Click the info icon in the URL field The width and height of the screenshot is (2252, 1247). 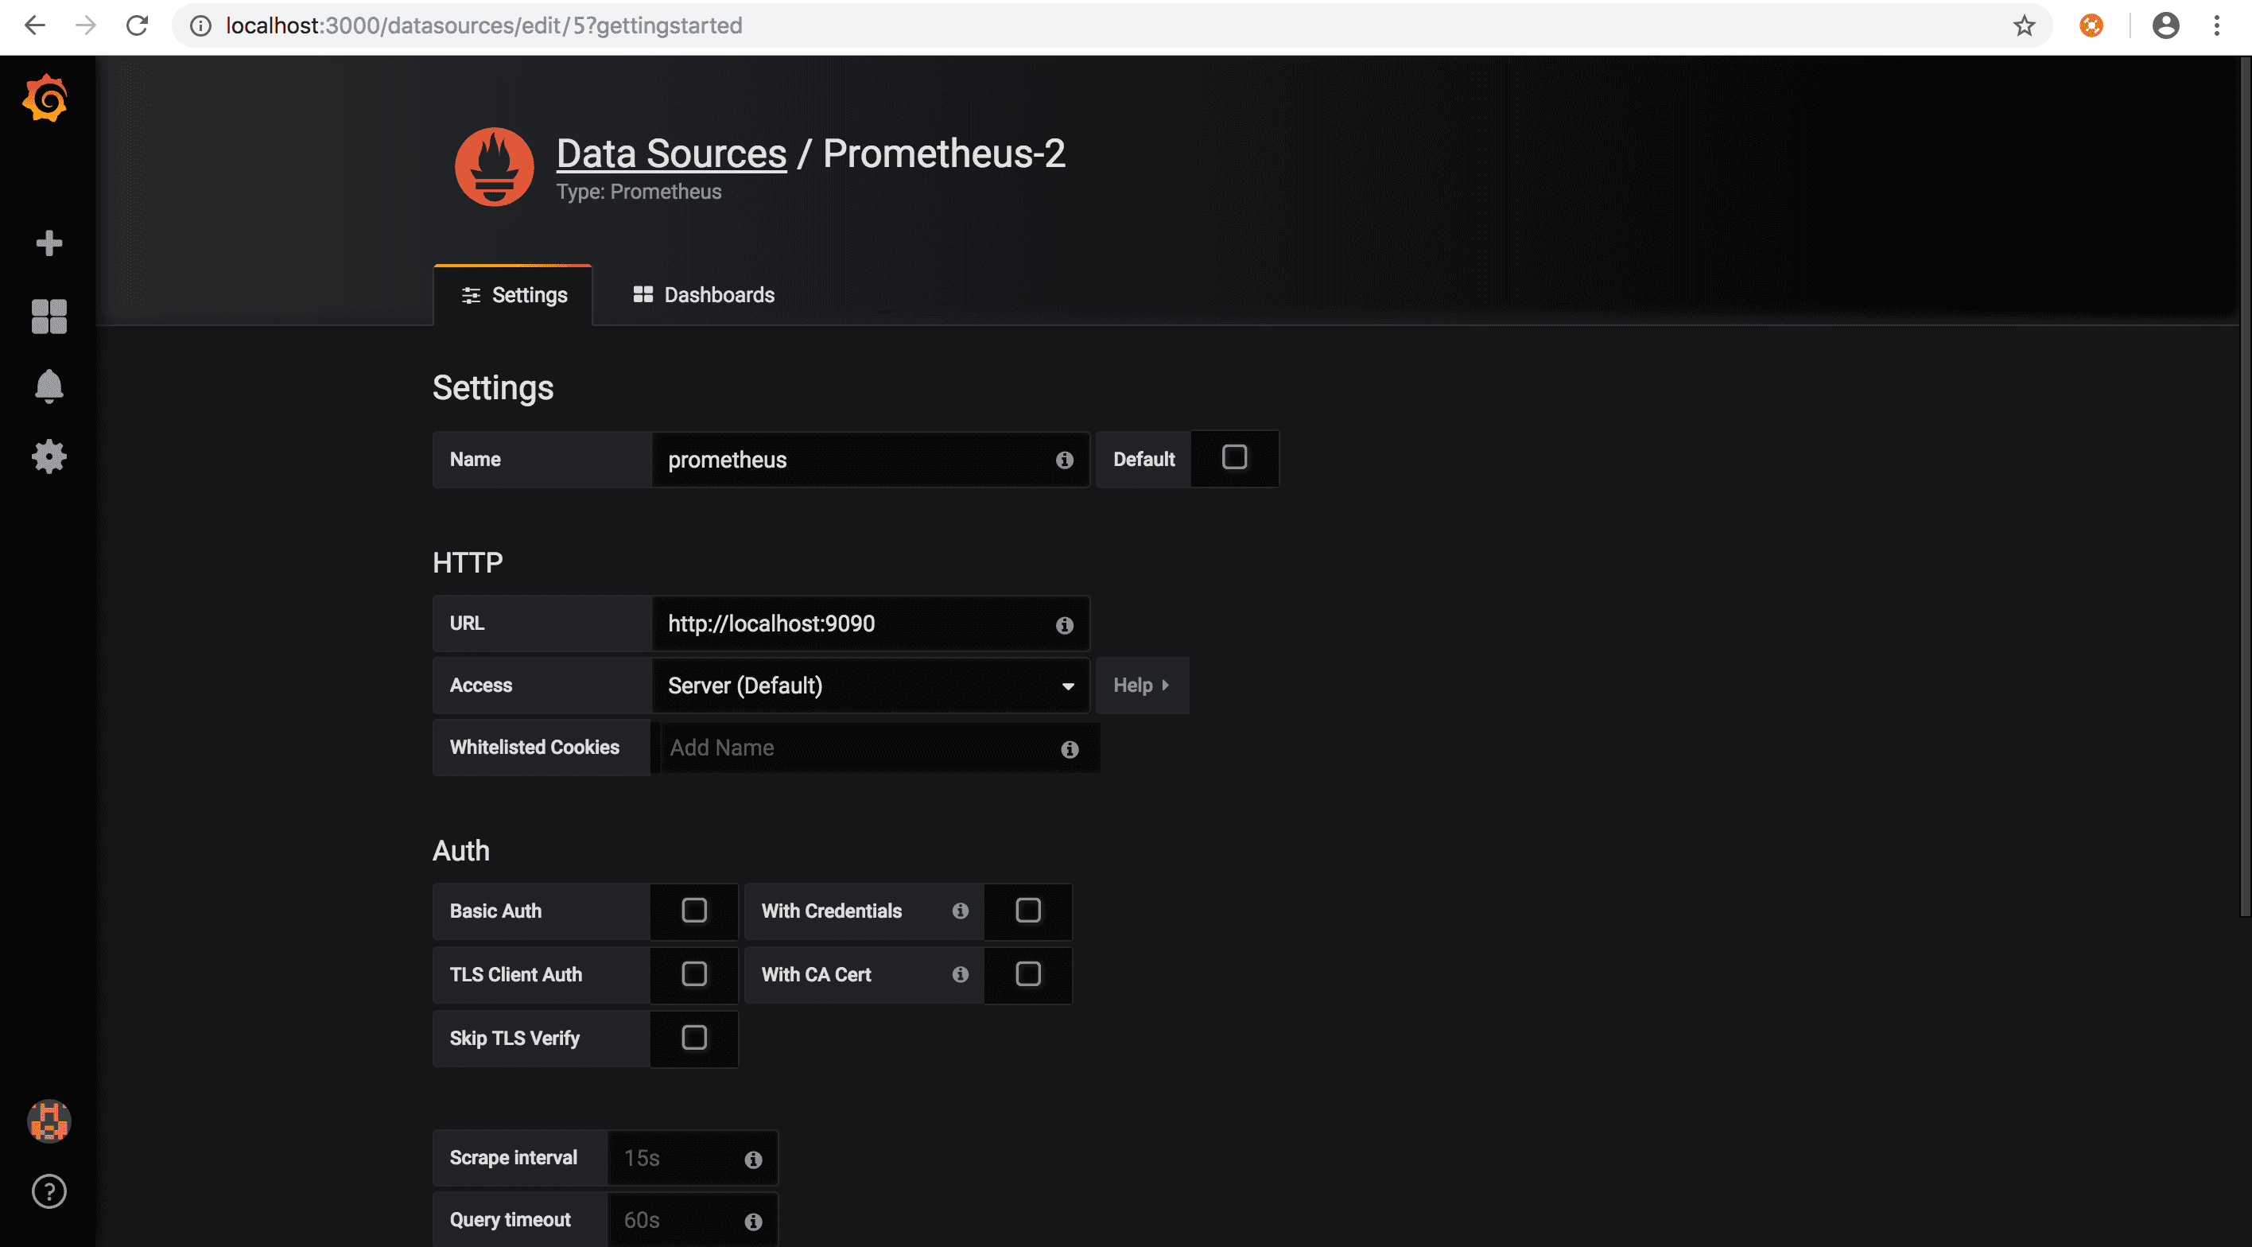coord(1064,625)
